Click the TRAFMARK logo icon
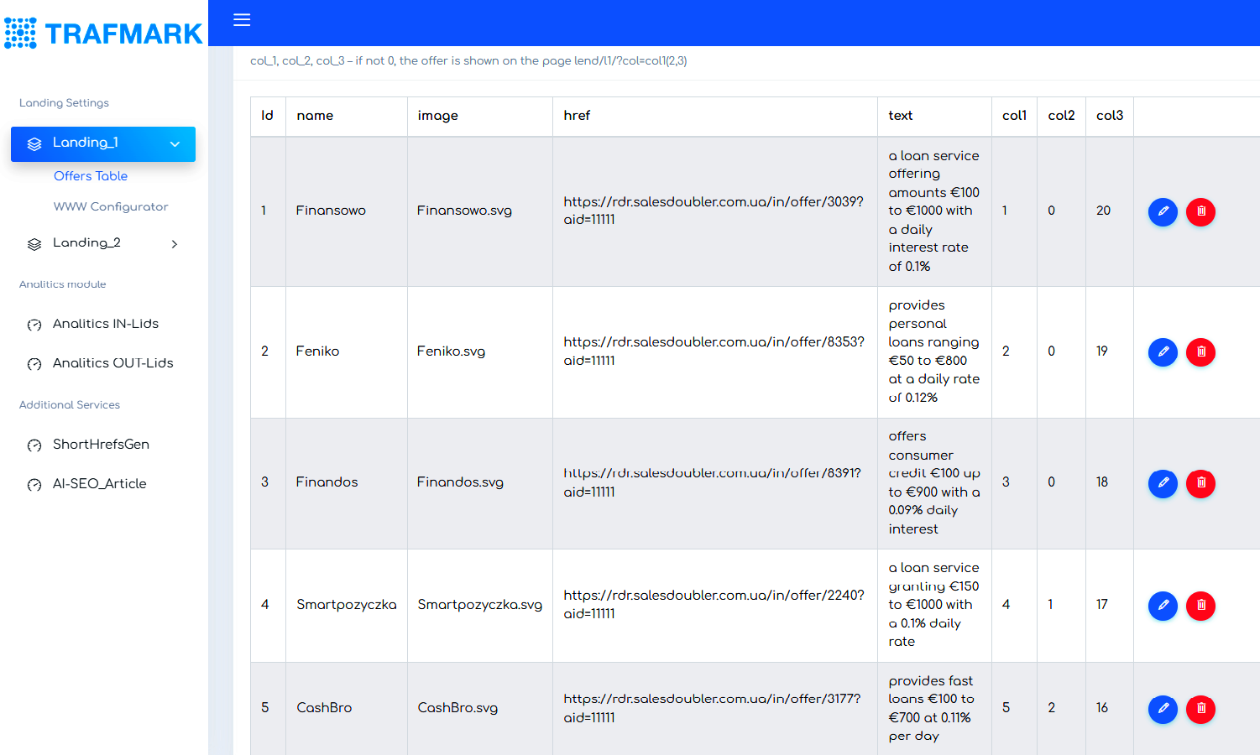 (x=20, y=32)
